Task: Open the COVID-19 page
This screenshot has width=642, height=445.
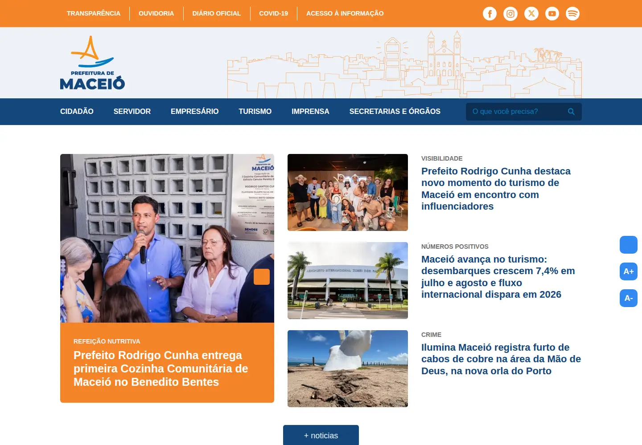Action: point(273,13)
